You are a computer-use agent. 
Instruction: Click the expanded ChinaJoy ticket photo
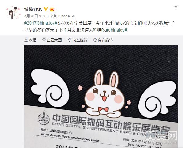pos(101,97)
